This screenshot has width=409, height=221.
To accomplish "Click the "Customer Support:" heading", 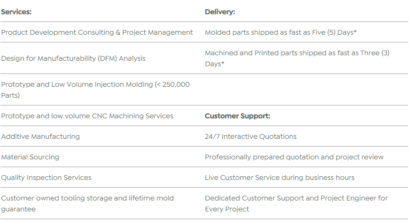I will [x=238, y=116].
